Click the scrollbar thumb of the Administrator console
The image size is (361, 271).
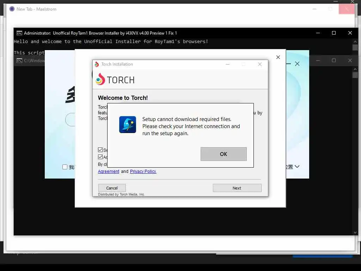click(355, 47)
